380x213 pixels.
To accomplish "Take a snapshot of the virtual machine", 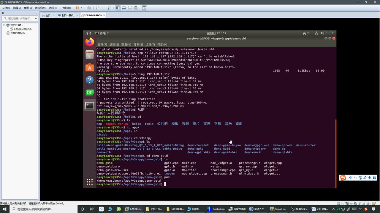I will click(x=98, y=8).
